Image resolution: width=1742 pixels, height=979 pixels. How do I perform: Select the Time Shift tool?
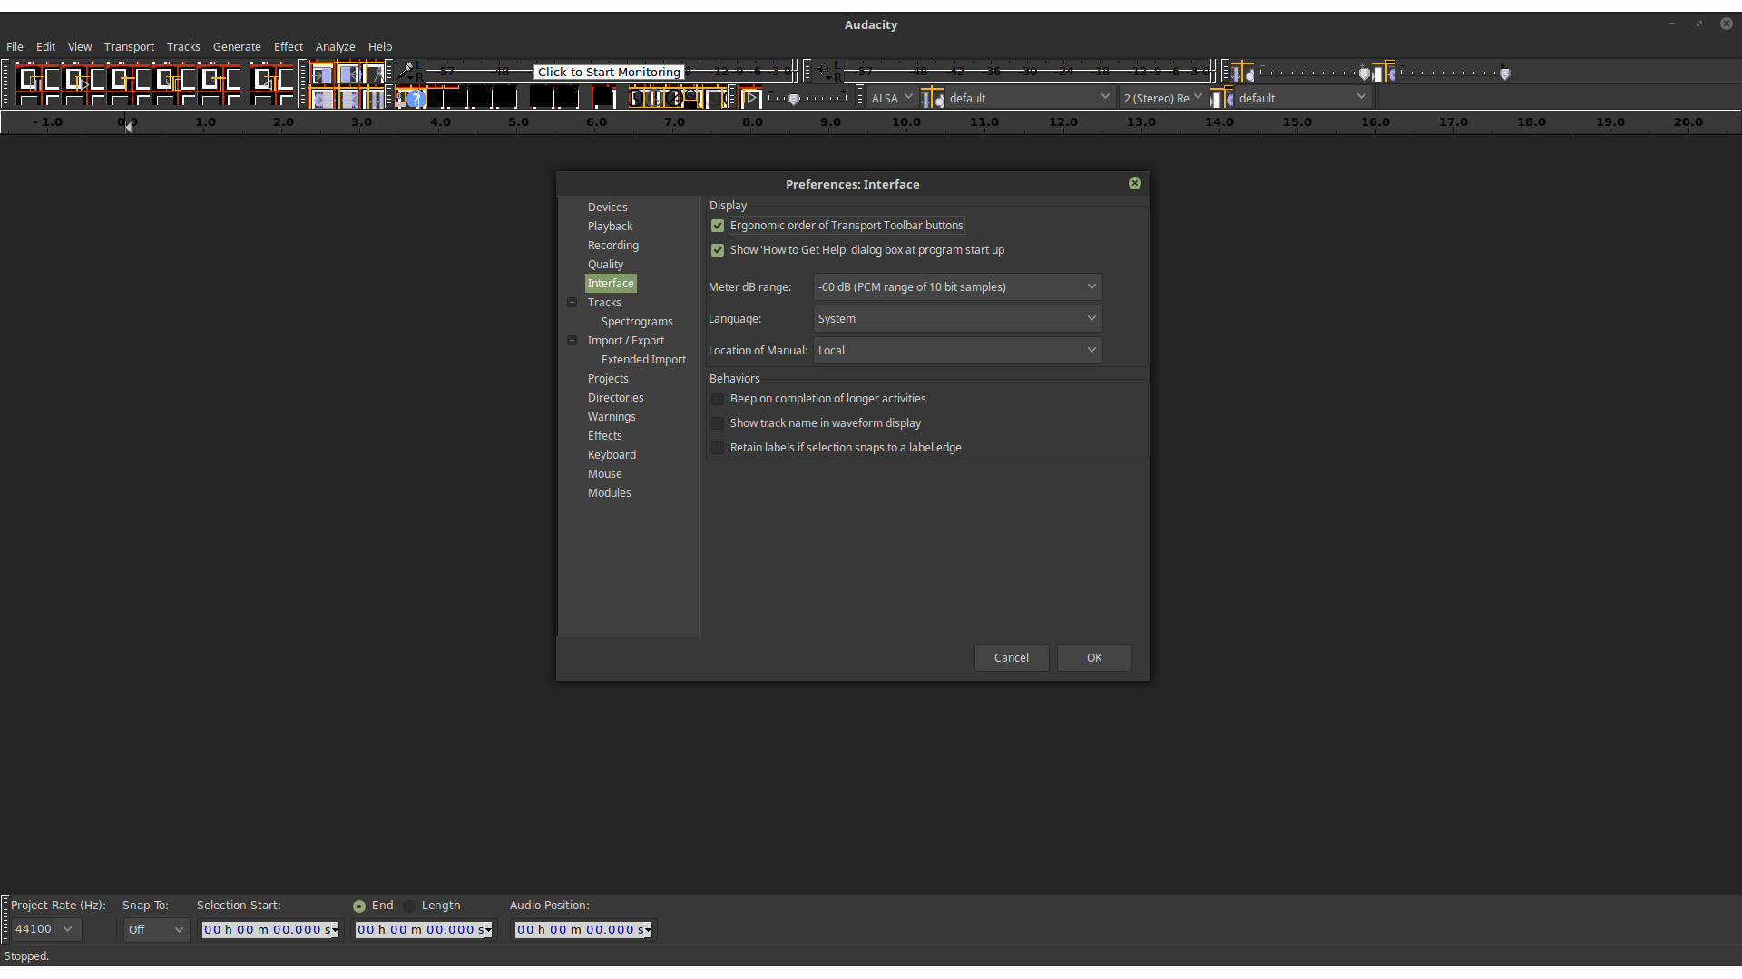(x=348, y=98)
